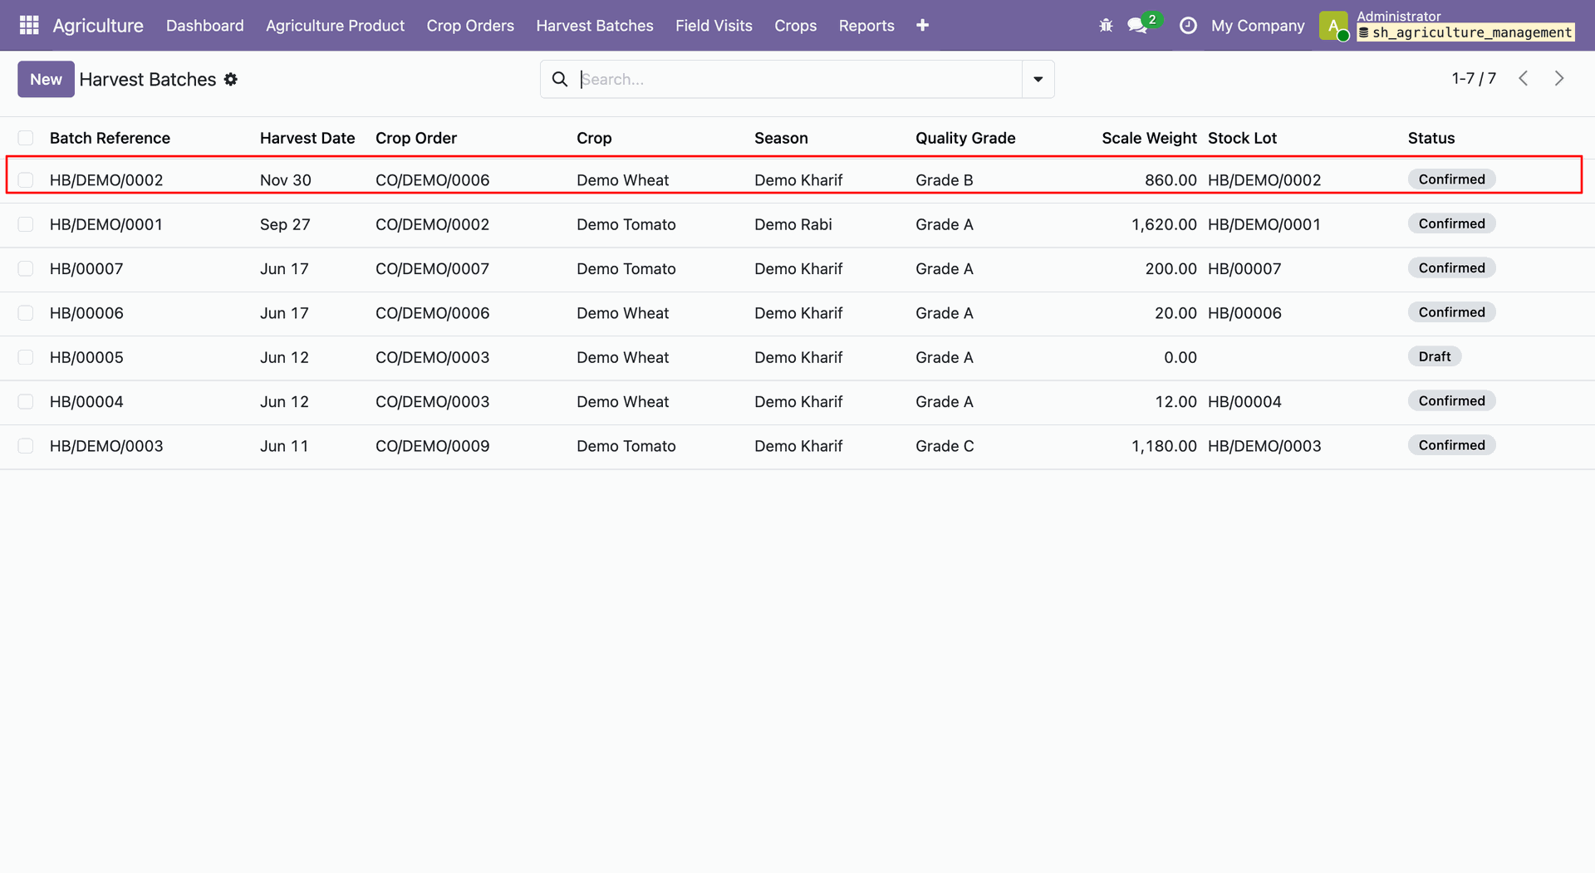1595x873 pixels.
Task: Click the search magnifier icon
Action: [x=560, y=79]
